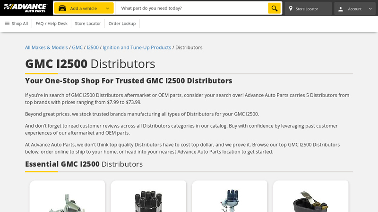Open the first distributor product thumbnail with vacuum advance
Image resolution: width=378 pixels, height=212 pixels.
point(67,202)
